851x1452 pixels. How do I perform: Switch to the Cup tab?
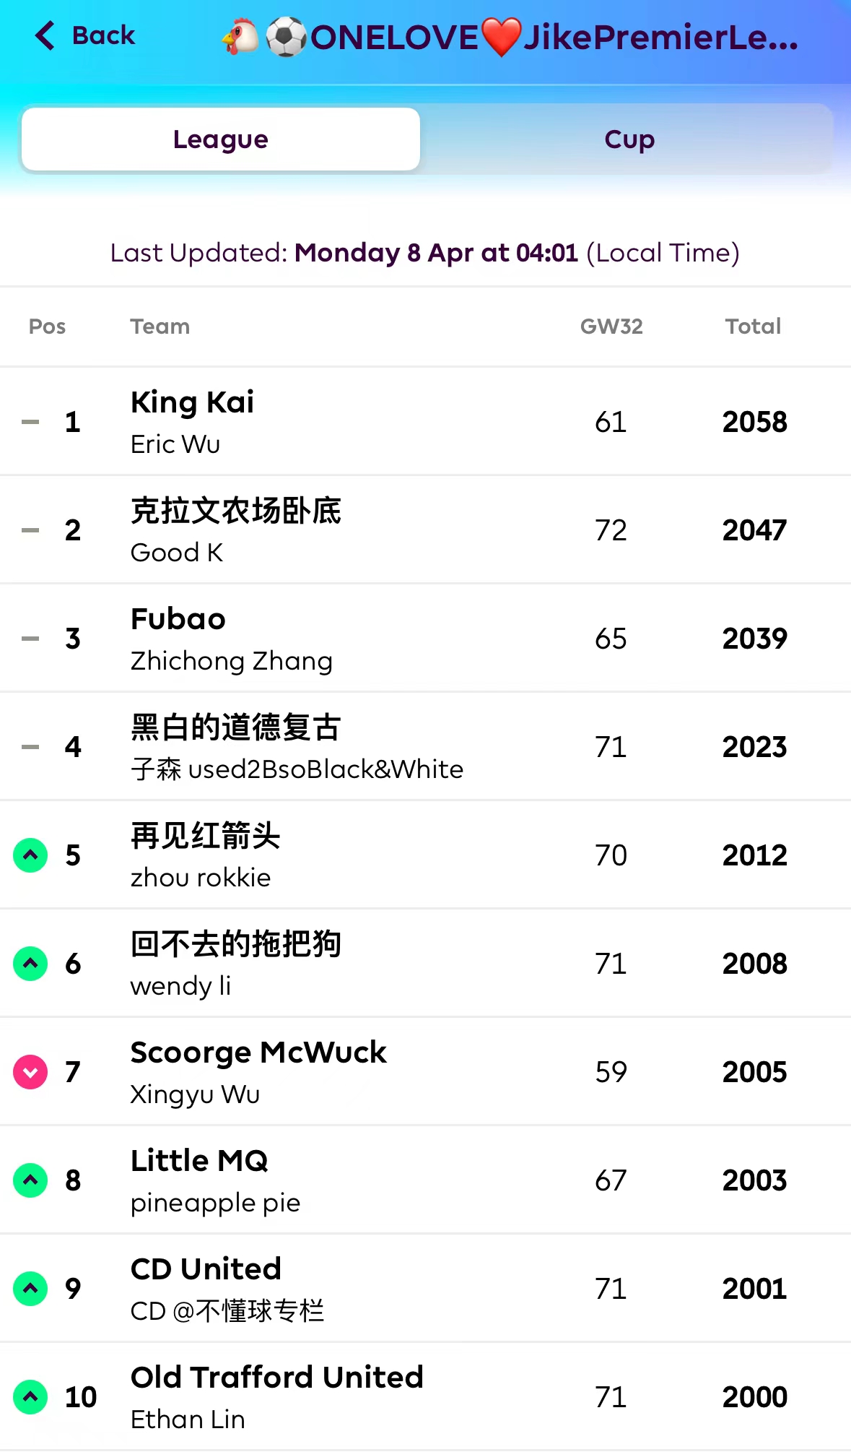coord(629,139)
